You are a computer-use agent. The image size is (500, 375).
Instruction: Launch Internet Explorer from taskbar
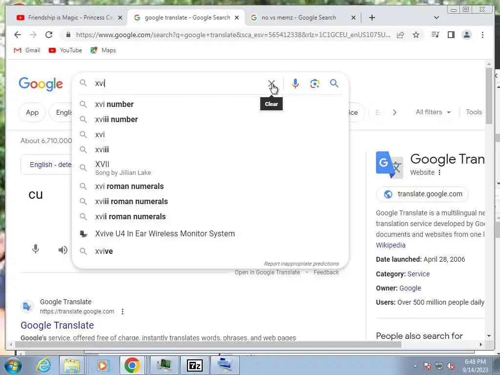click(43, 365)
